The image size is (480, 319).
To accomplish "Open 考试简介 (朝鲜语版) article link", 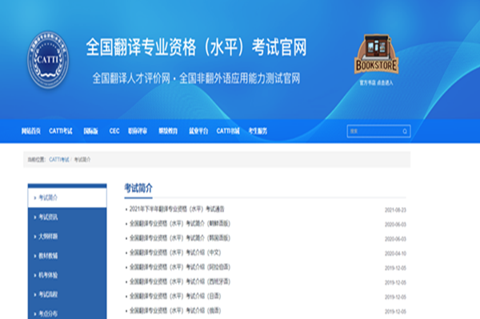I will [180, 224].
